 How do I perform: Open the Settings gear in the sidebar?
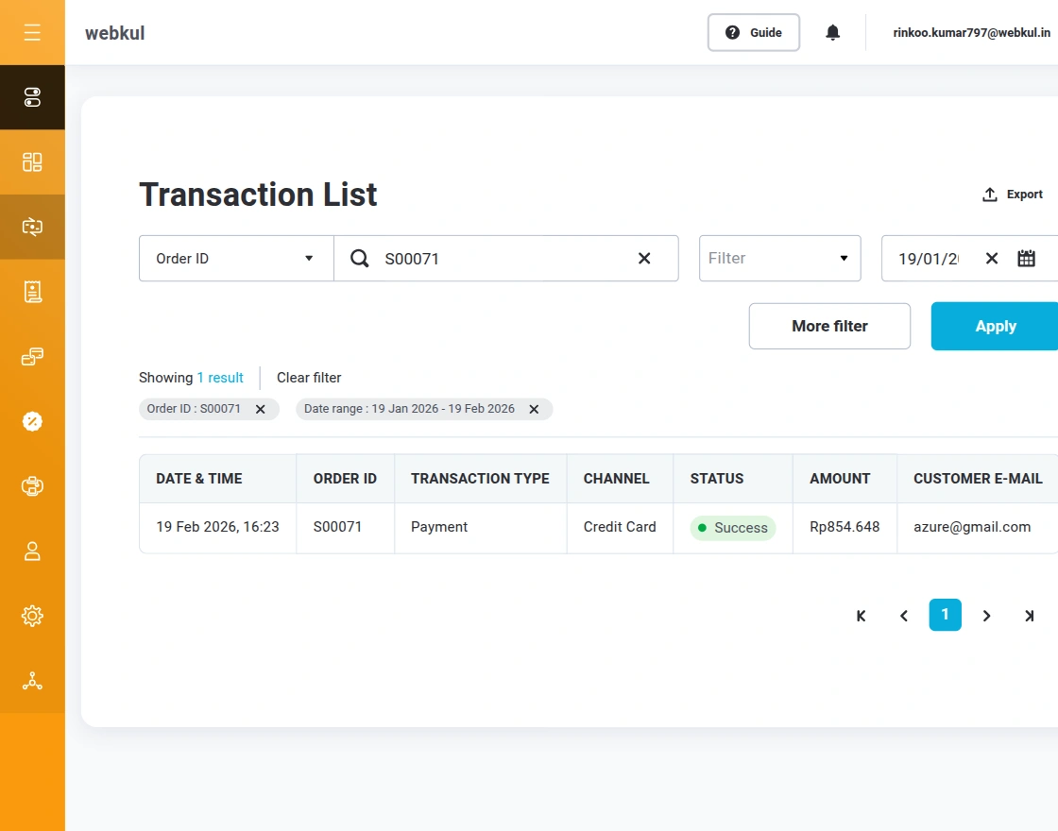point(32,615)
